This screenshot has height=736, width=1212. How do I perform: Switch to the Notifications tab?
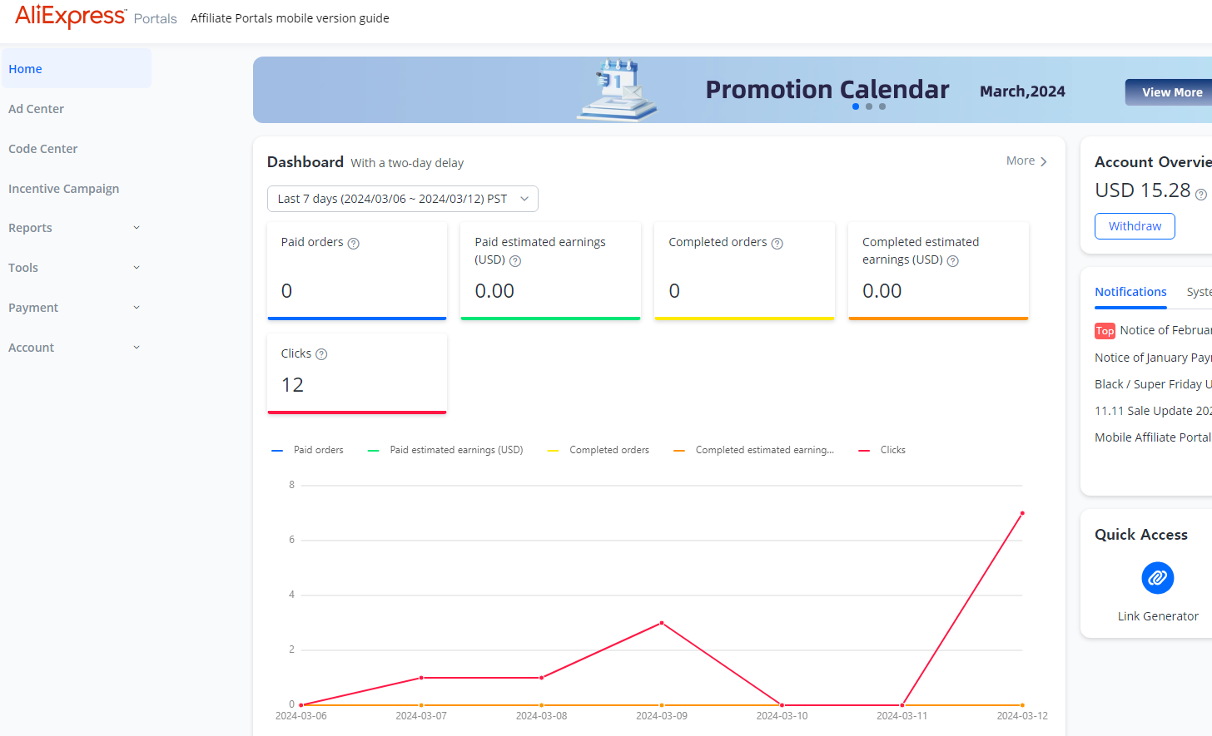(1130, 292)
